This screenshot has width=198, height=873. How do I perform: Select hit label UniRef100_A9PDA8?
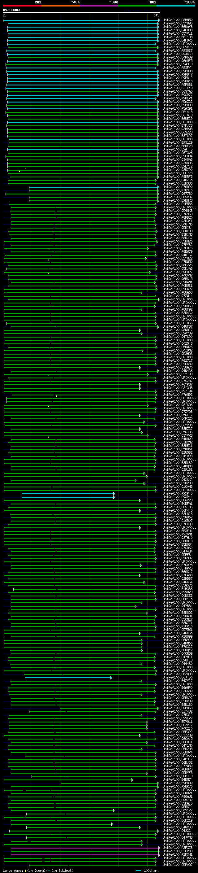point(178,71)
